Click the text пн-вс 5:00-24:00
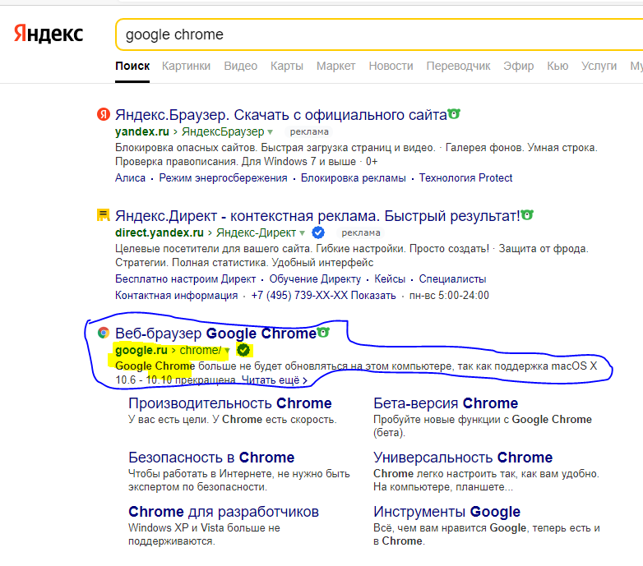643x566 pixels. pos(449,295)
